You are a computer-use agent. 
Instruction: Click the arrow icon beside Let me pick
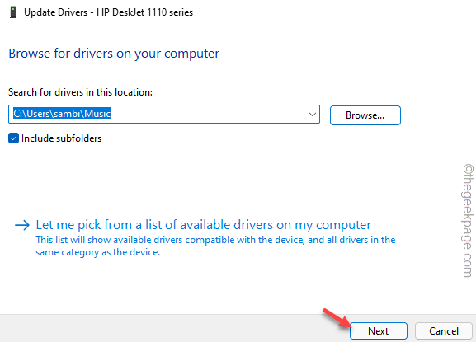(22, 225)
